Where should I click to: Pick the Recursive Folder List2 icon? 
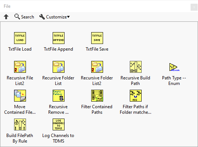coord(97,67)
